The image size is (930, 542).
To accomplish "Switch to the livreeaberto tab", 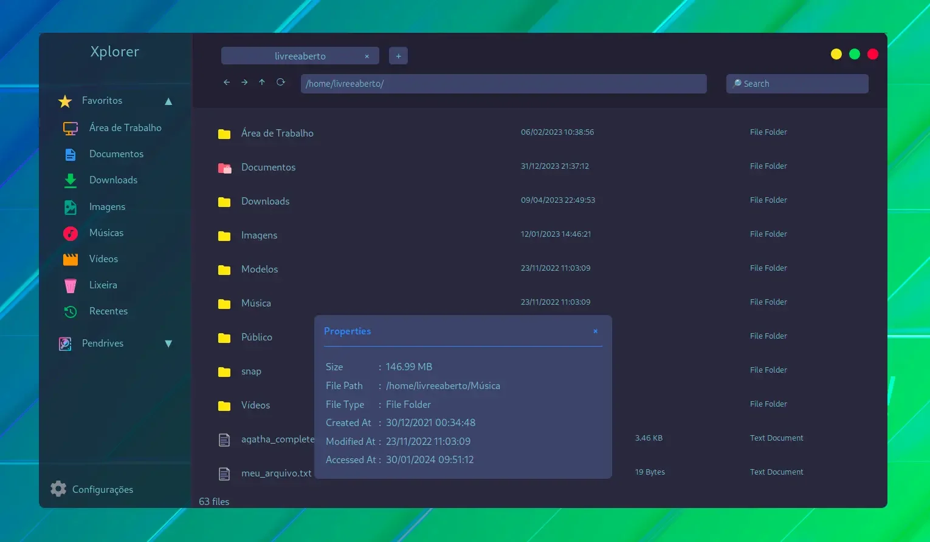I will (x=300, y=56).
